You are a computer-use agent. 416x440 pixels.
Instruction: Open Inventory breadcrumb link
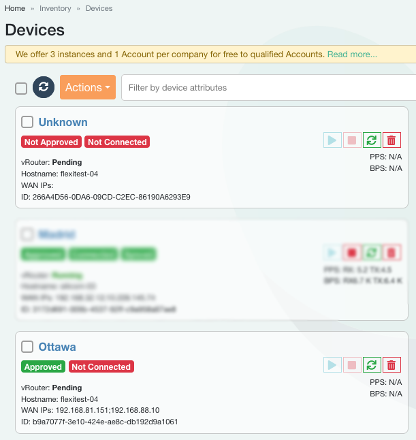55,9
